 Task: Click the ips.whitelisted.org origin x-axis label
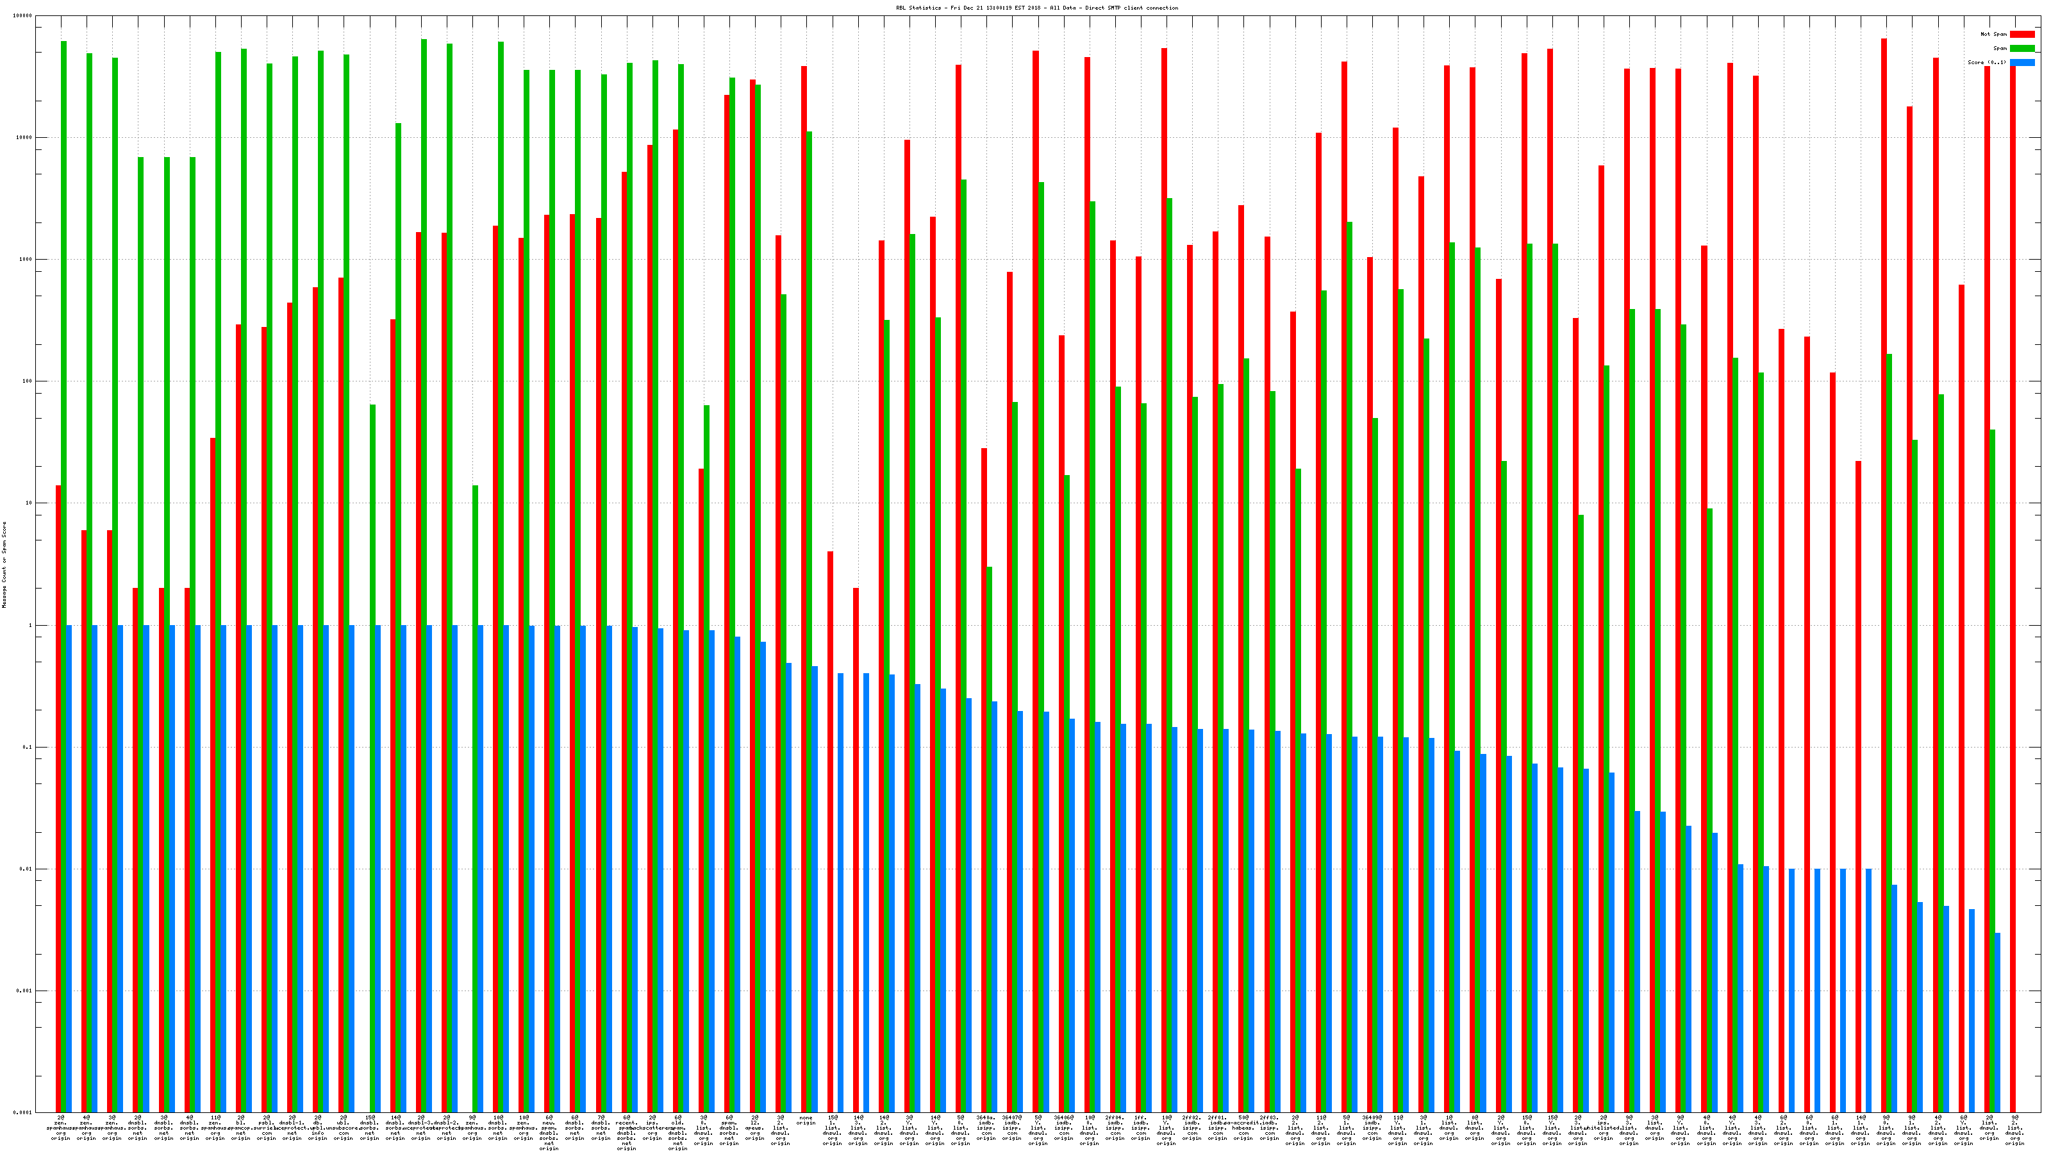(x=1603, y=1128)
